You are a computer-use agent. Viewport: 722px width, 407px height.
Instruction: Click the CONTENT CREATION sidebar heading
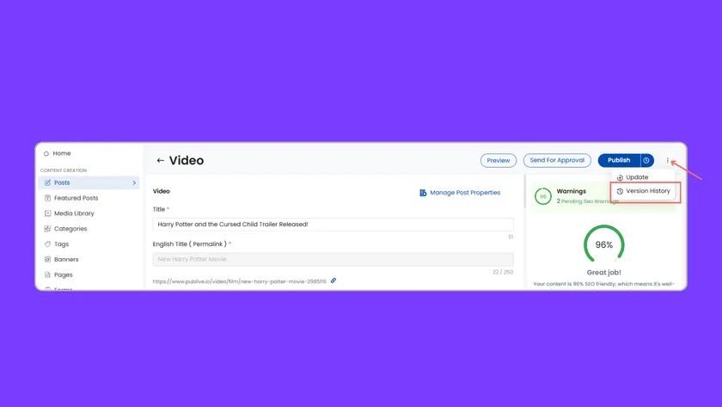(x=64, y=170)
